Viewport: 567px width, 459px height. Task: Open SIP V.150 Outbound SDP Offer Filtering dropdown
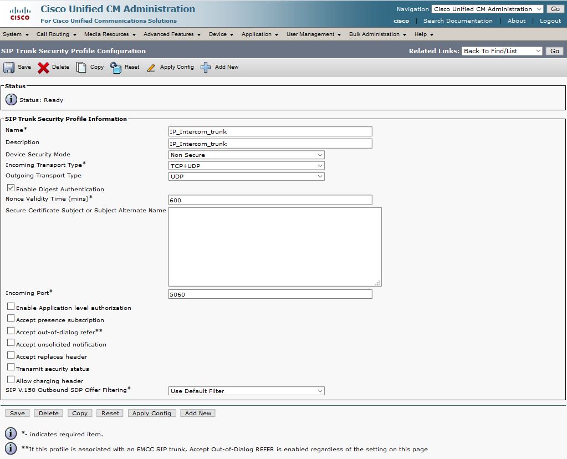pos(246,391)
